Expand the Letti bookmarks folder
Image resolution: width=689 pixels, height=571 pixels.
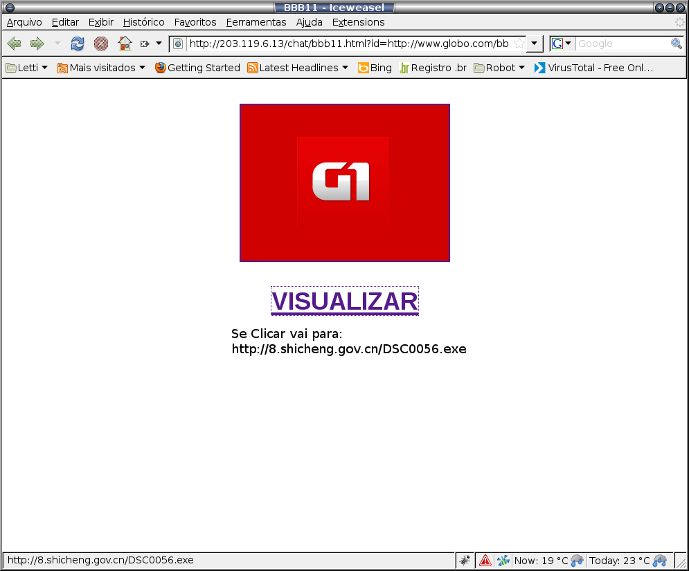(x=27, y=68)
